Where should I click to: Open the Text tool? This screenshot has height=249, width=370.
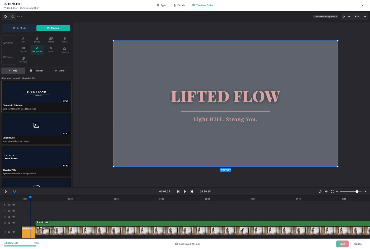[23, 40]
